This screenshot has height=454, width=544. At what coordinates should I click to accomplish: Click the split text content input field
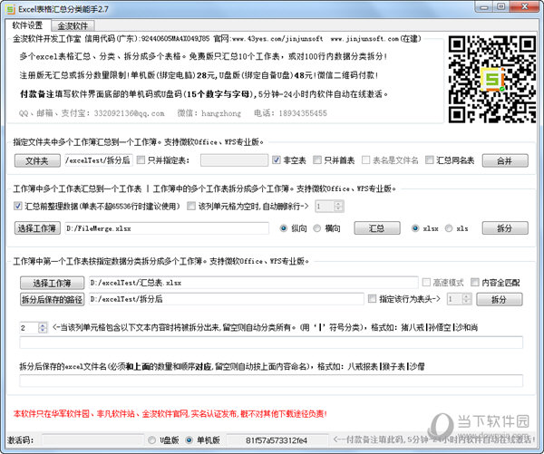(x=271, y=343)
